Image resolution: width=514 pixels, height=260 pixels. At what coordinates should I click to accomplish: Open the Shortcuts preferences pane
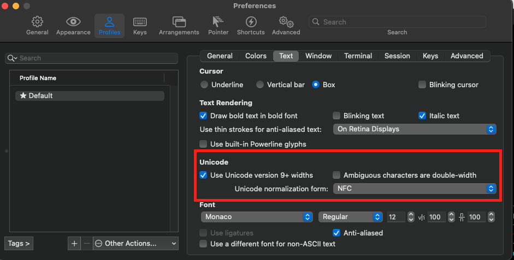(x=251, y=26)
